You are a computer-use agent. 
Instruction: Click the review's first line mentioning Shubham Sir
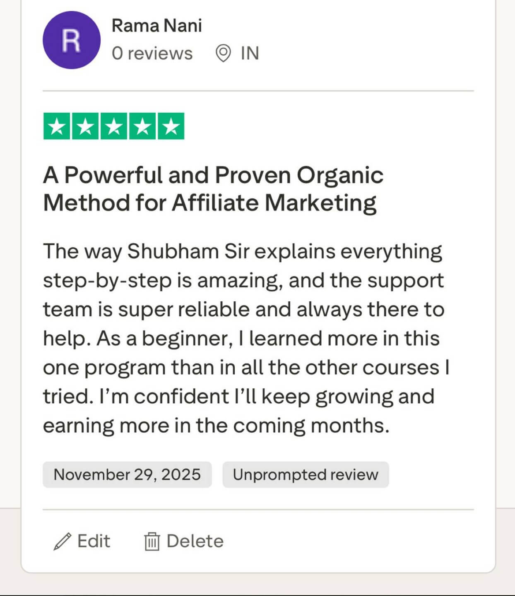[x=242, y=252]
